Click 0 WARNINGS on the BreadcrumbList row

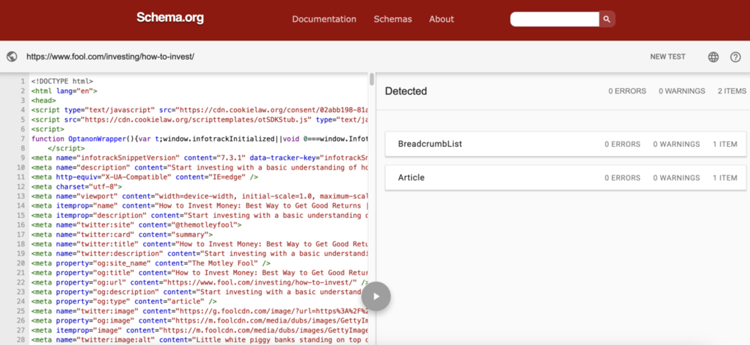(x=676, y=144)
